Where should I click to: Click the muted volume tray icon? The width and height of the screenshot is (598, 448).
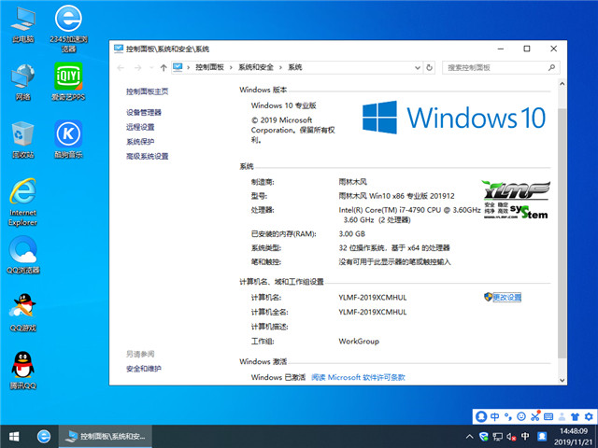511,436
